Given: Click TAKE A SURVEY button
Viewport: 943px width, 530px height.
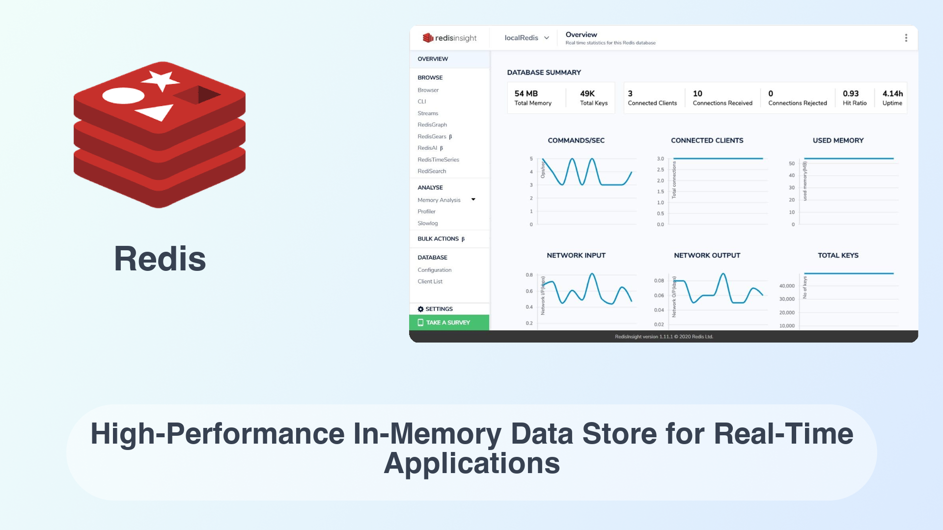Looking at the screenshot, I should (x=449, y=322).
